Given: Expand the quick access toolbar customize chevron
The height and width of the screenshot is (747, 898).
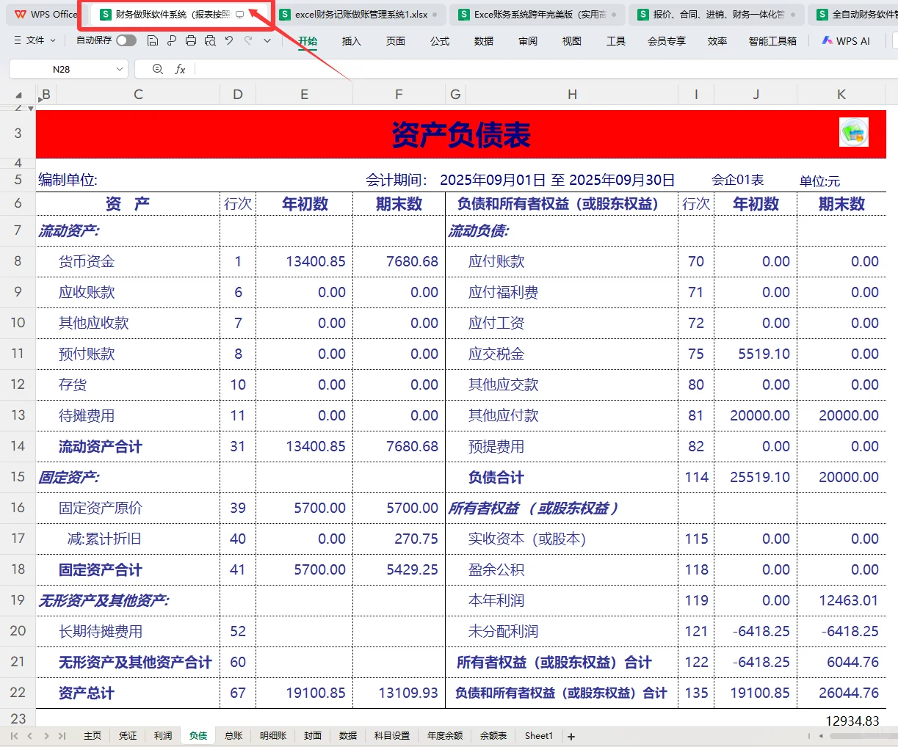Looking at the screenshot, I should [x=268, y=42].
